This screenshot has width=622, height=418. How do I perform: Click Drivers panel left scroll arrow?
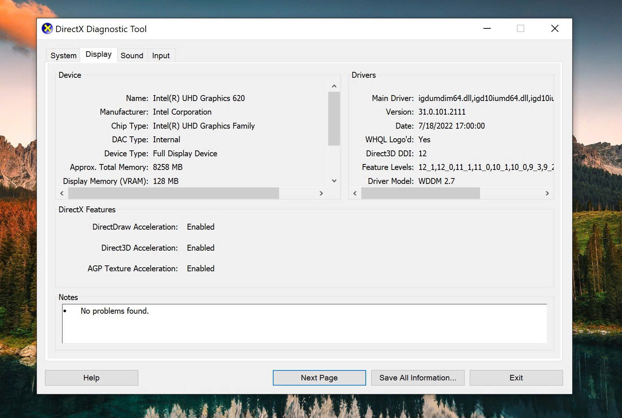click(x=355, y=193)
